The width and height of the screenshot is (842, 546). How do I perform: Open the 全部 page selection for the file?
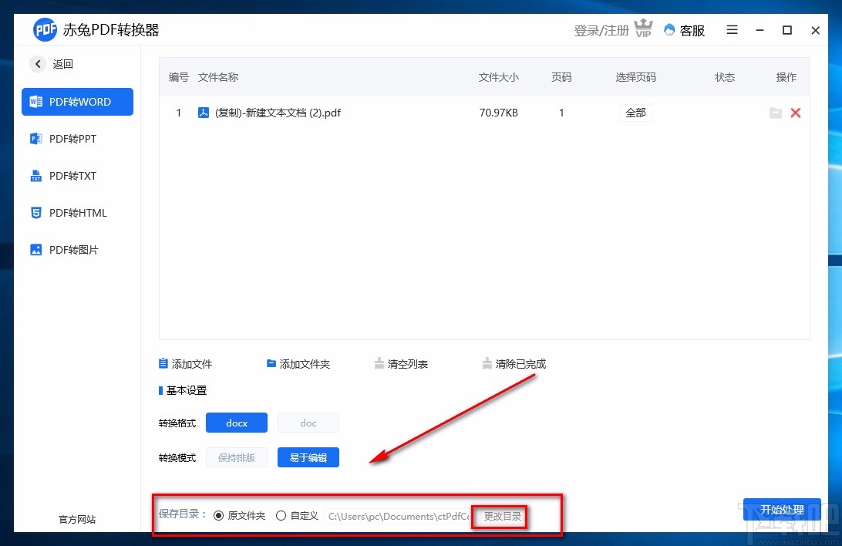tap(635, 113)
